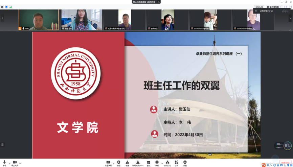Screen dimensions: 293x167
Task: Select the GHZ participant video thumbnail
Action: coord(38,20)
